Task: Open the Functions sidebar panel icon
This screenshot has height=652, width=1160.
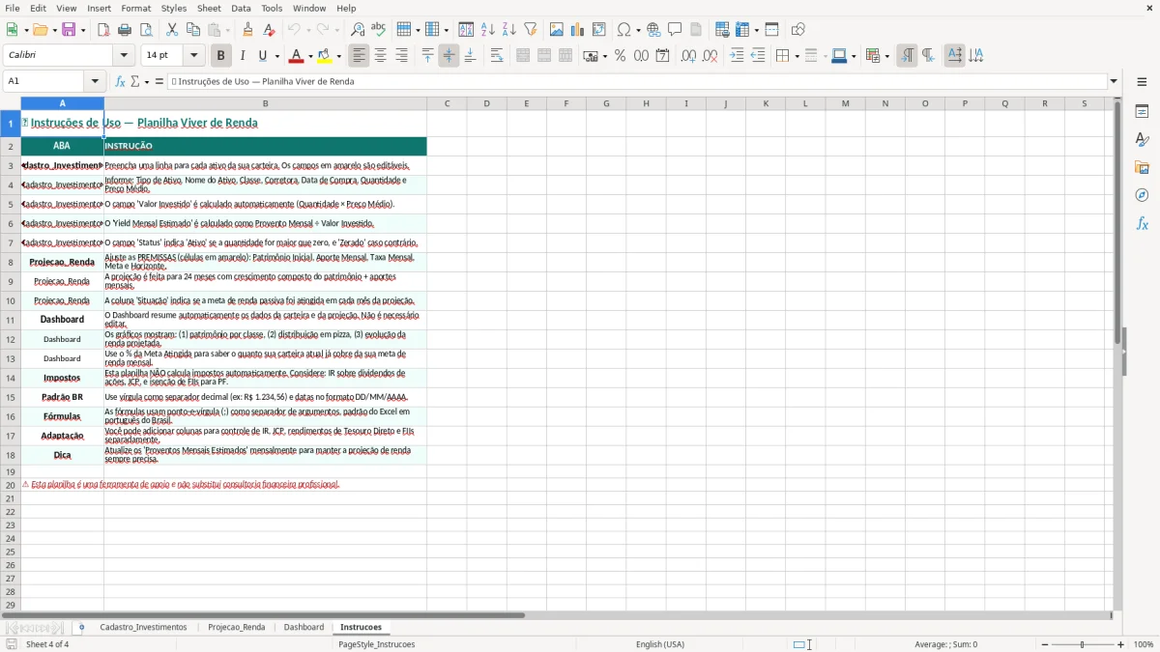Action: [x=1142, y=223]
